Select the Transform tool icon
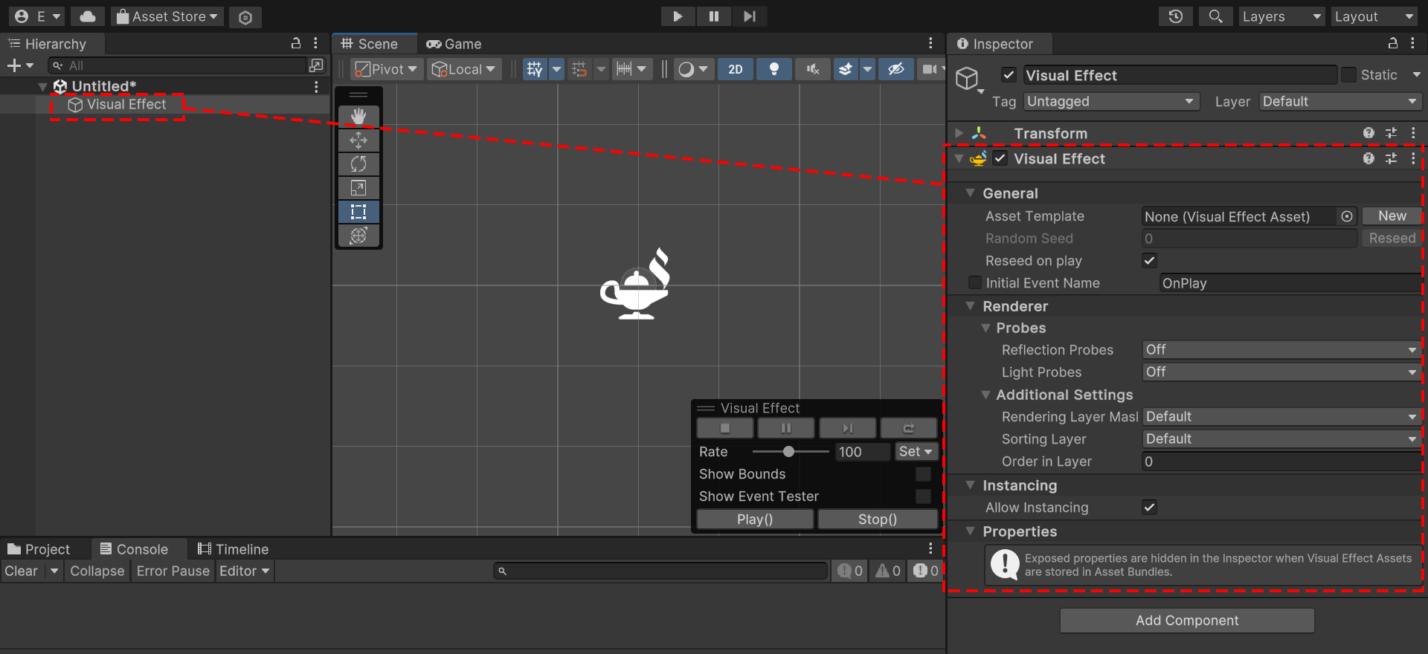The image size is (1428, 654). click(358, 236)
